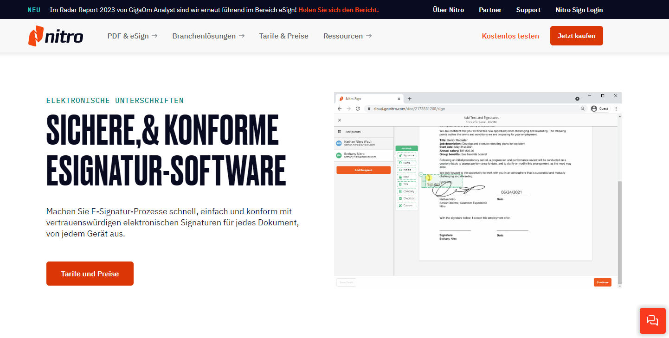Click the green Add Fields header in the preview
This screenshot has height=338, width=669.
[x=406, y=148]
